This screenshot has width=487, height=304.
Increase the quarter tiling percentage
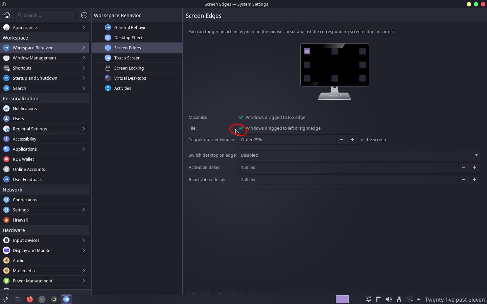click(x=352, y=140)
